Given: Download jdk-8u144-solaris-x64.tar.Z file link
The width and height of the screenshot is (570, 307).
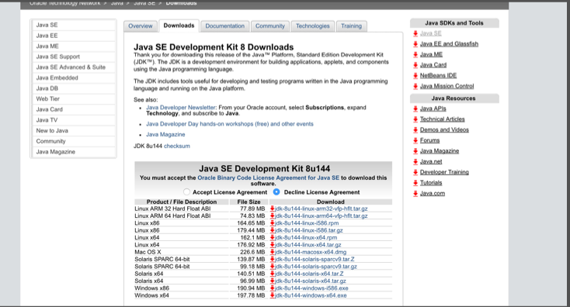Looking at the screenshot, I should (309, 274).
